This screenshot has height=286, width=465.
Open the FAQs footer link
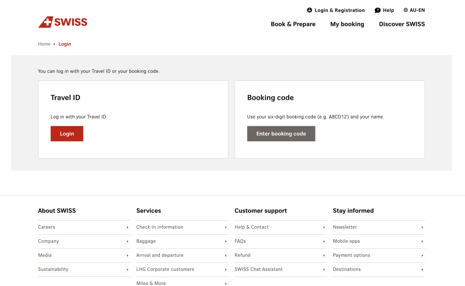[281, 242]
